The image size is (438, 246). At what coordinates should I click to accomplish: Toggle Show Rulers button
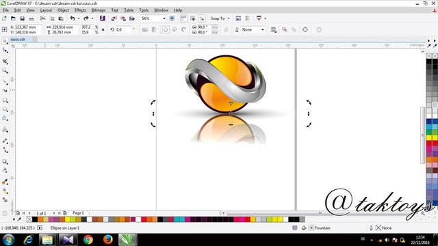pos(183,18)
